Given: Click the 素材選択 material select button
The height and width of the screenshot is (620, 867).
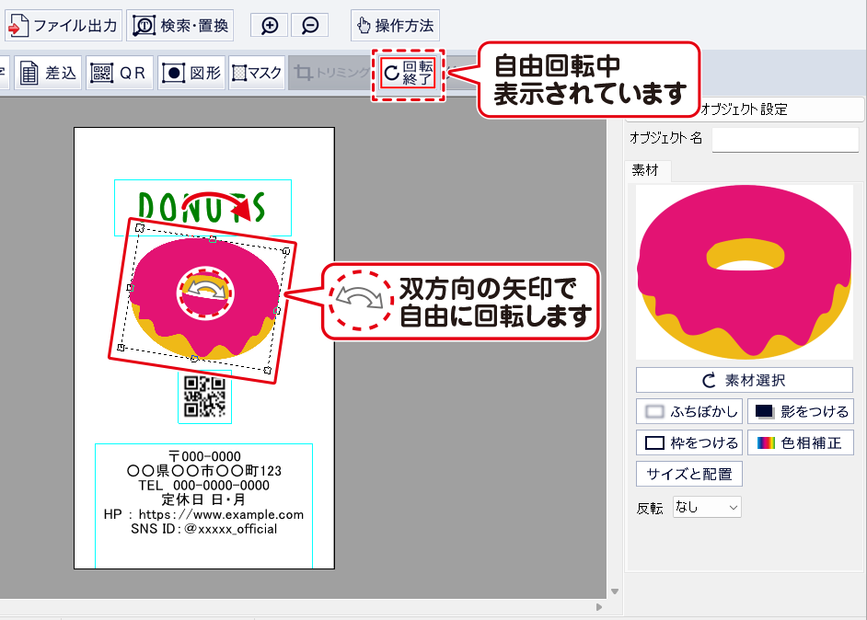Looking at the screenshot, I should tap(745, 380).
